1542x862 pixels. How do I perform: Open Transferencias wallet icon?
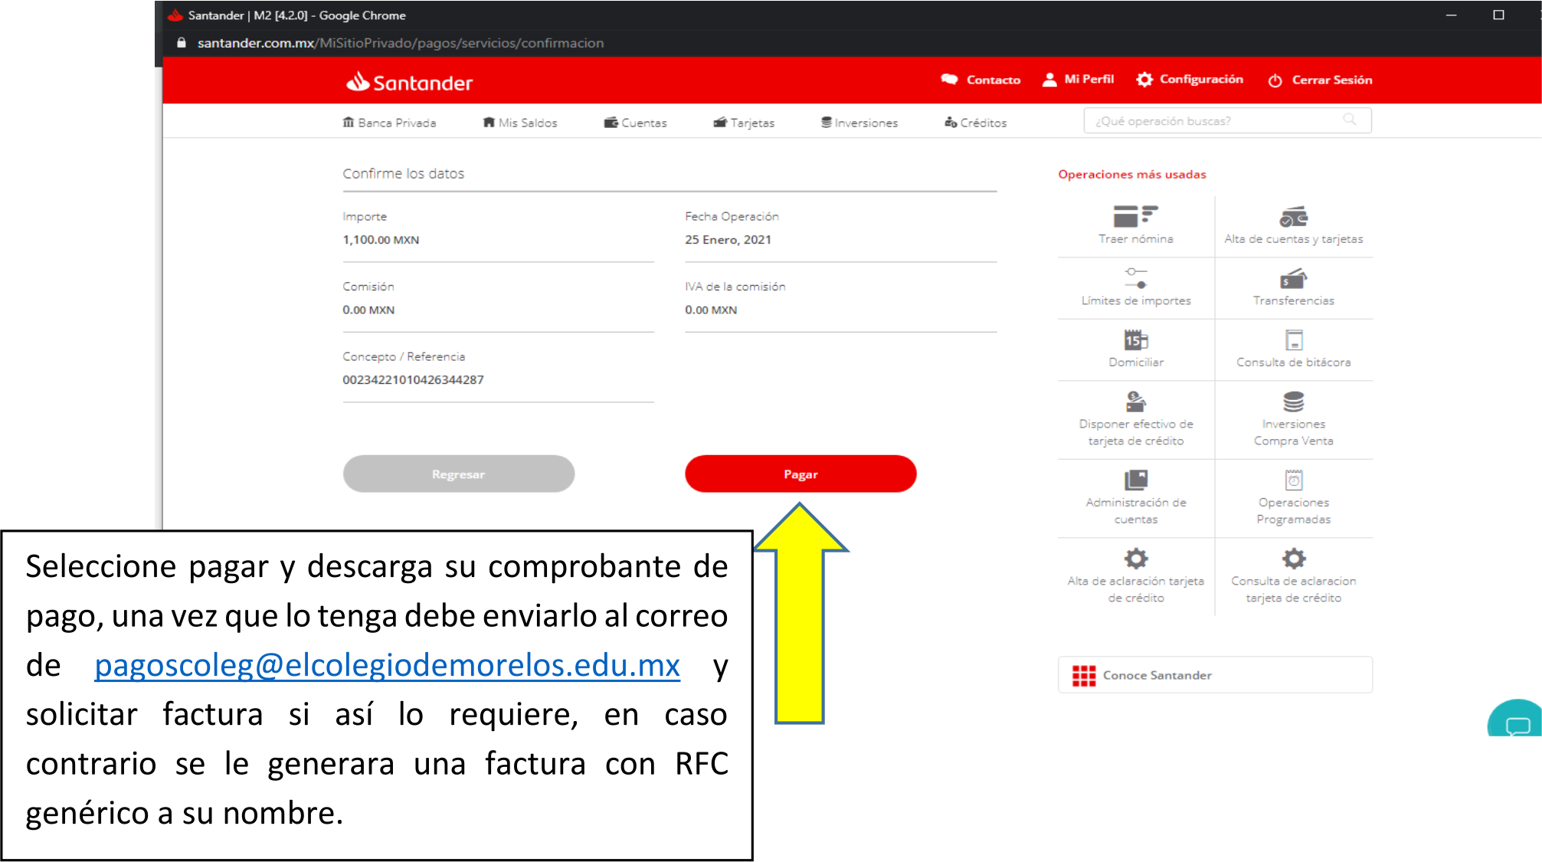click(x=1293, y=279)
